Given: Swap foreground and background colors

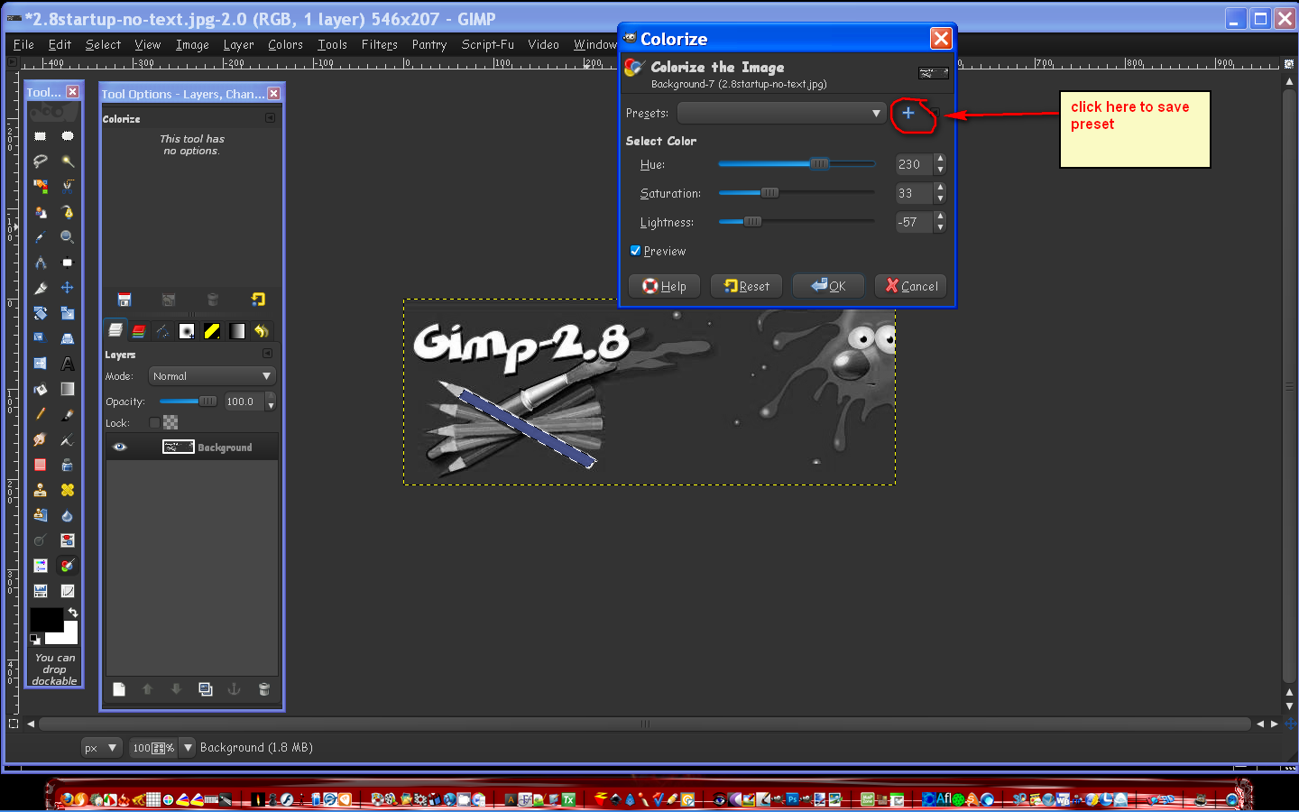Looking at the screenshot, I should 73,613.
